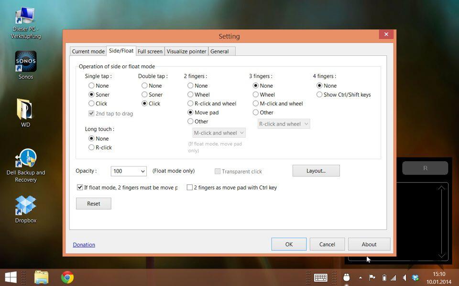Click the R button on touchpad panel
This screenshot has height=286, width=459.
click(425, 168)
